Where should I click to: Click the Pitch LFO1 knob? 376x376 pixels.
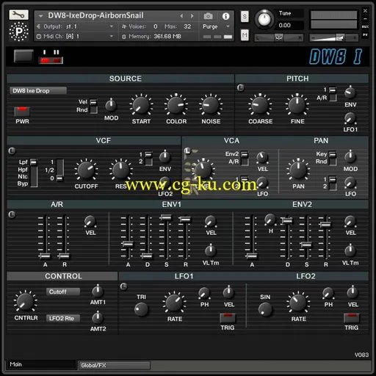(350, 118)
